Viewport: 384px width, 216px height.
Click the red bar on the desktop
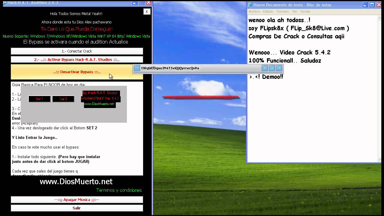click(x=201, y=97)
